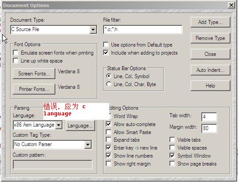Enable Visible spaces checkbox
The image size is (238, 182).
coord(172,147)
